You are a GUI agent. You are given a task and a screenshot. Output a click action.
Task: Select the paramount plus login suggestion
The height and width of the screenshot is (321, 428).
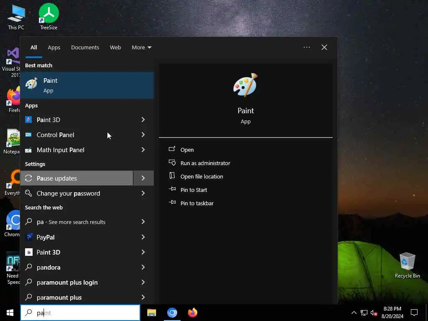pos(77,282)
